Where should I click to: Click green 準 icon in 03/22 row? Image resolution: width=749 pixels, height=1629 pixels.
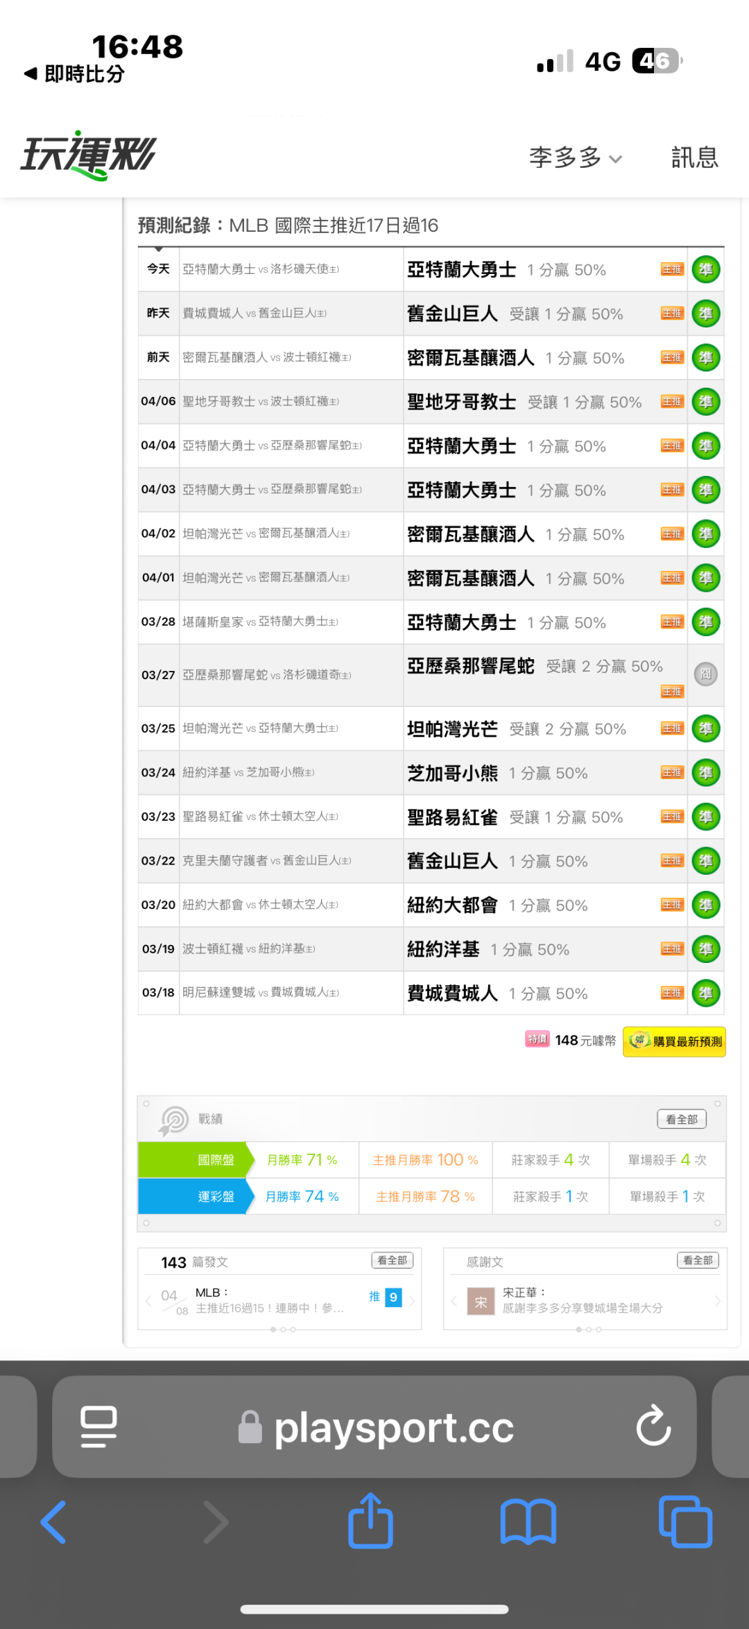pos(706,861)
